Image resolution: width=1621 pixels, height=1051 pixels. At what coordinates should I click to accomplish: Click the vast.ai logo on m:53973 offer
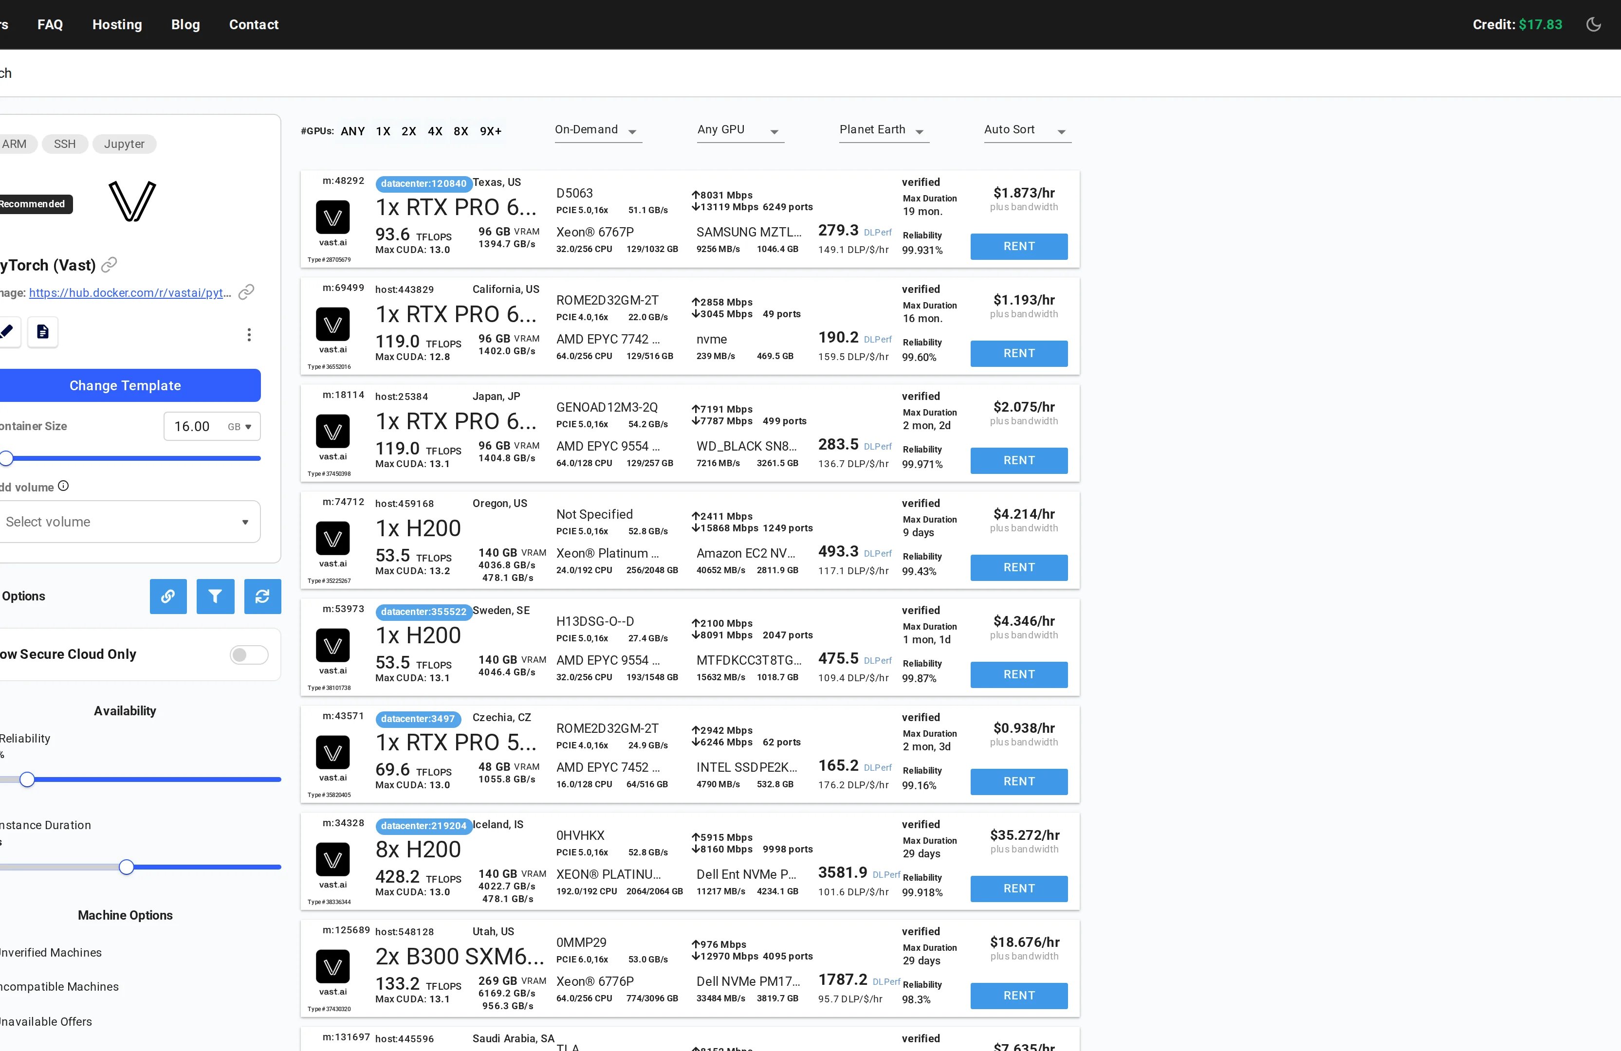[x=332, y=645]
